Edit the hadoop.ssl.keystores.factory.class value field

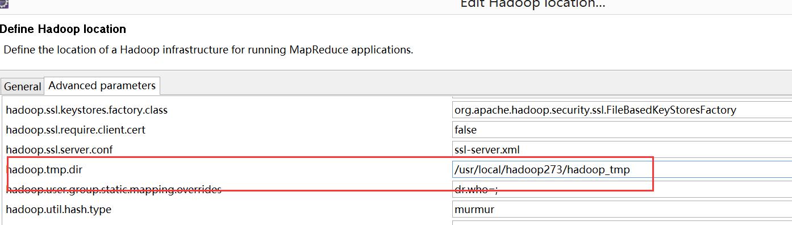tap(622, 110)
